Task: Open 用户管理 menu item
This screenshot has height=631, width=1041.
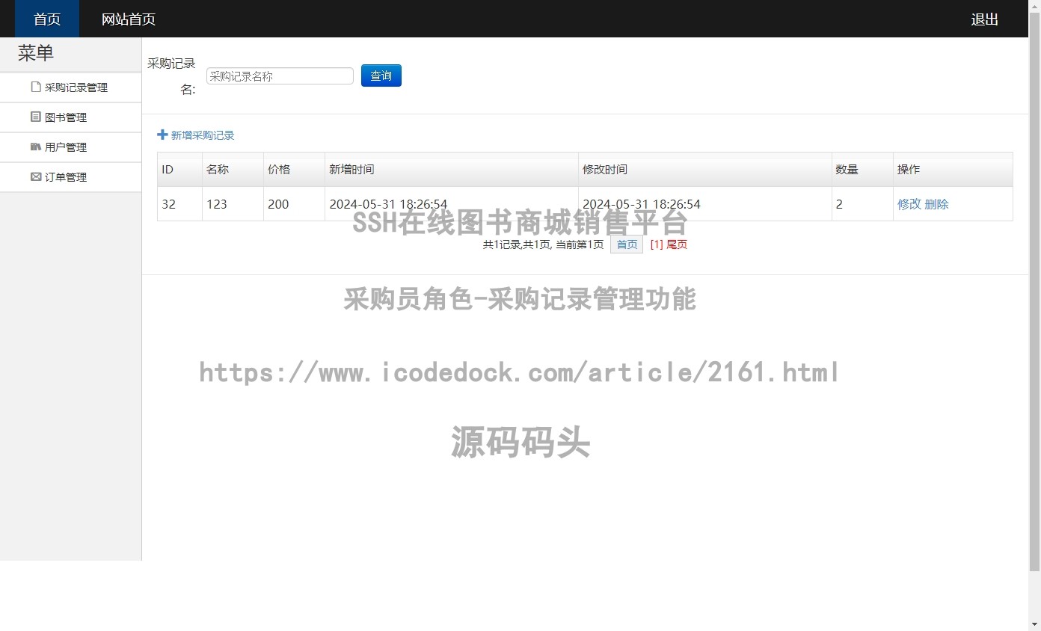Action: pyautogui.click(x=70, y=147)
